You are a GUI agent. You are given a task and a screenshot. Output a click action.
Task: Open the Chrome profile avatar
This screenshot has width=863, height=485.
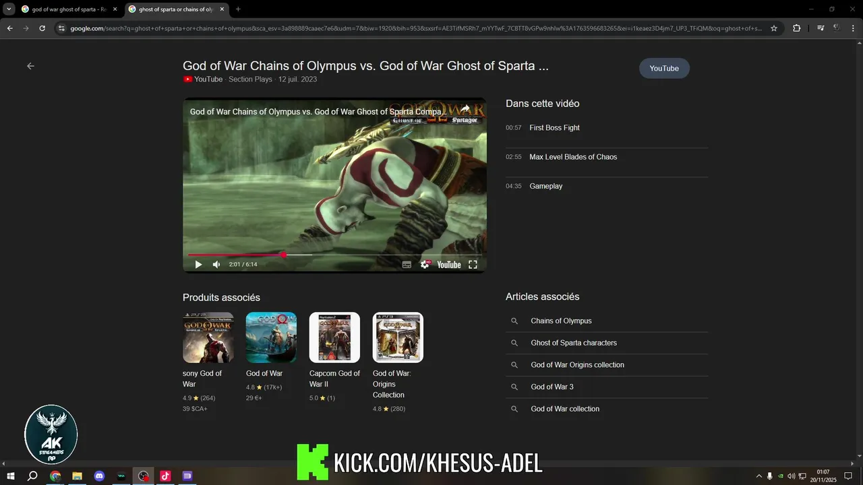836,28
